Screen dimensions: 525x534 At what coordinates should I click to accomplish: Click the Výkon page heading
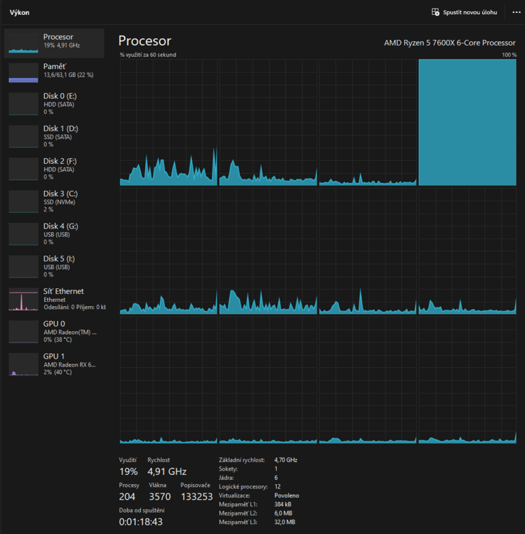[x=19, y=13]
